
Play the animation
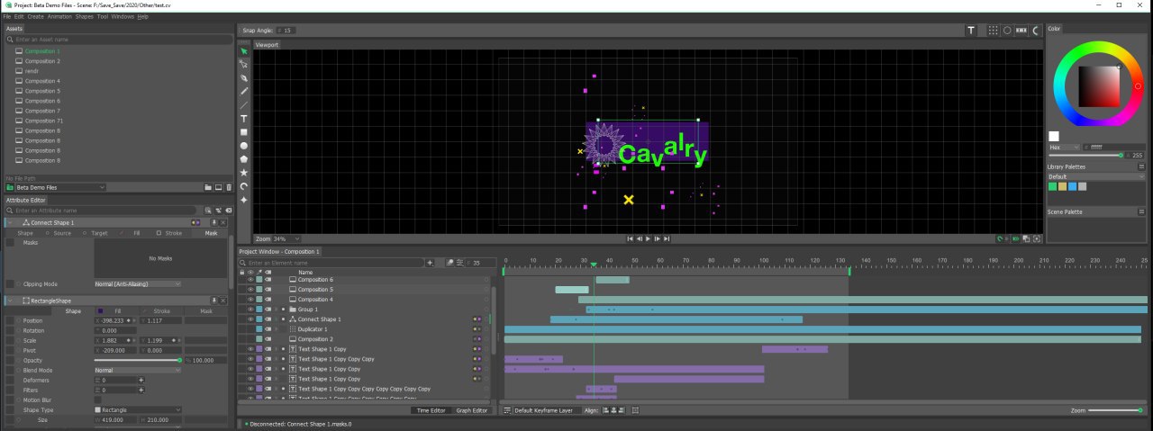click(648, 238)
